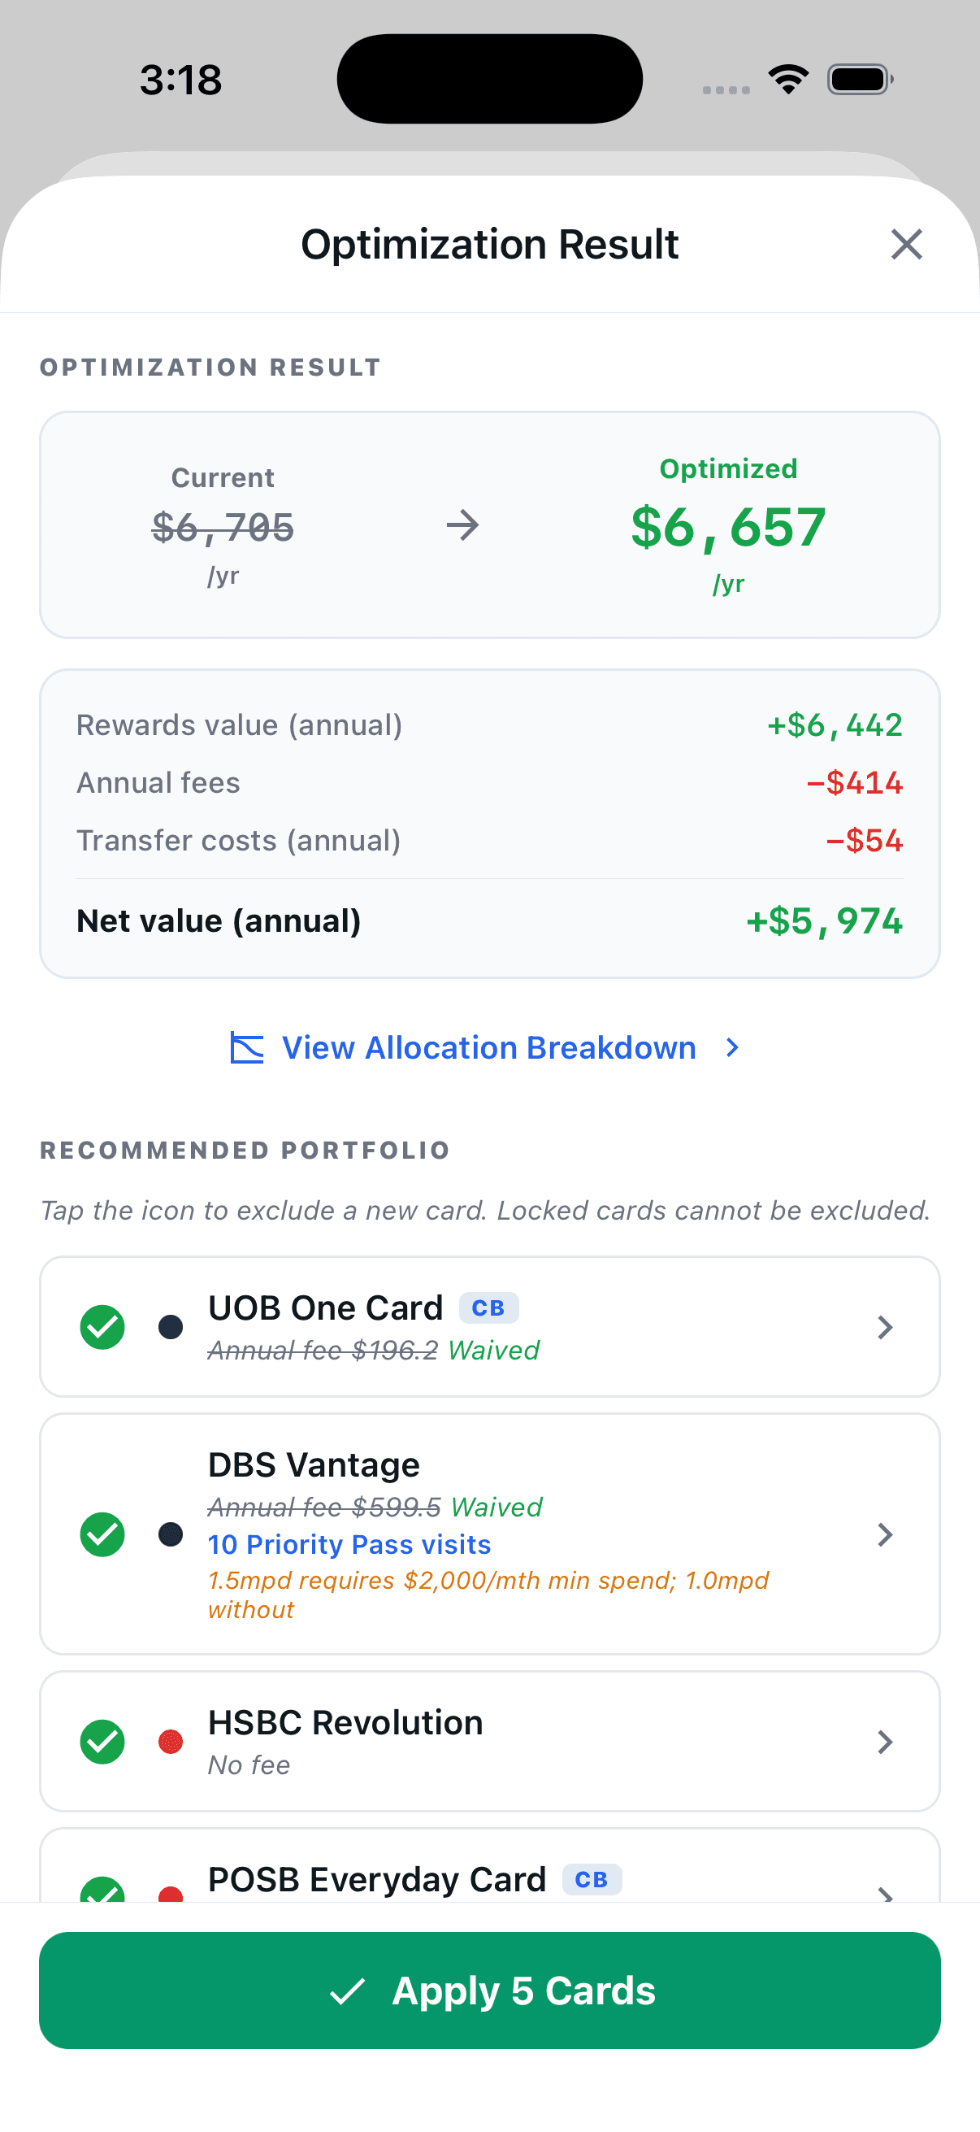The width and height of the screenshot is (980, 2132).
Task: Toggle inclusion of UOB One Card
Action: (x=101, y=1328)
